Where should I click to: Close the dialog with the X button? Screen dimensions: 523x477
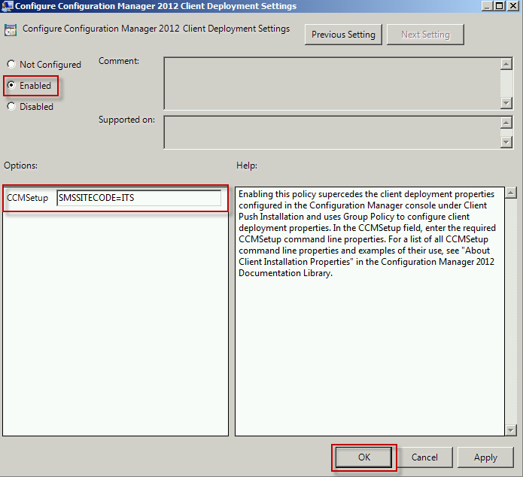click(512, 6)
